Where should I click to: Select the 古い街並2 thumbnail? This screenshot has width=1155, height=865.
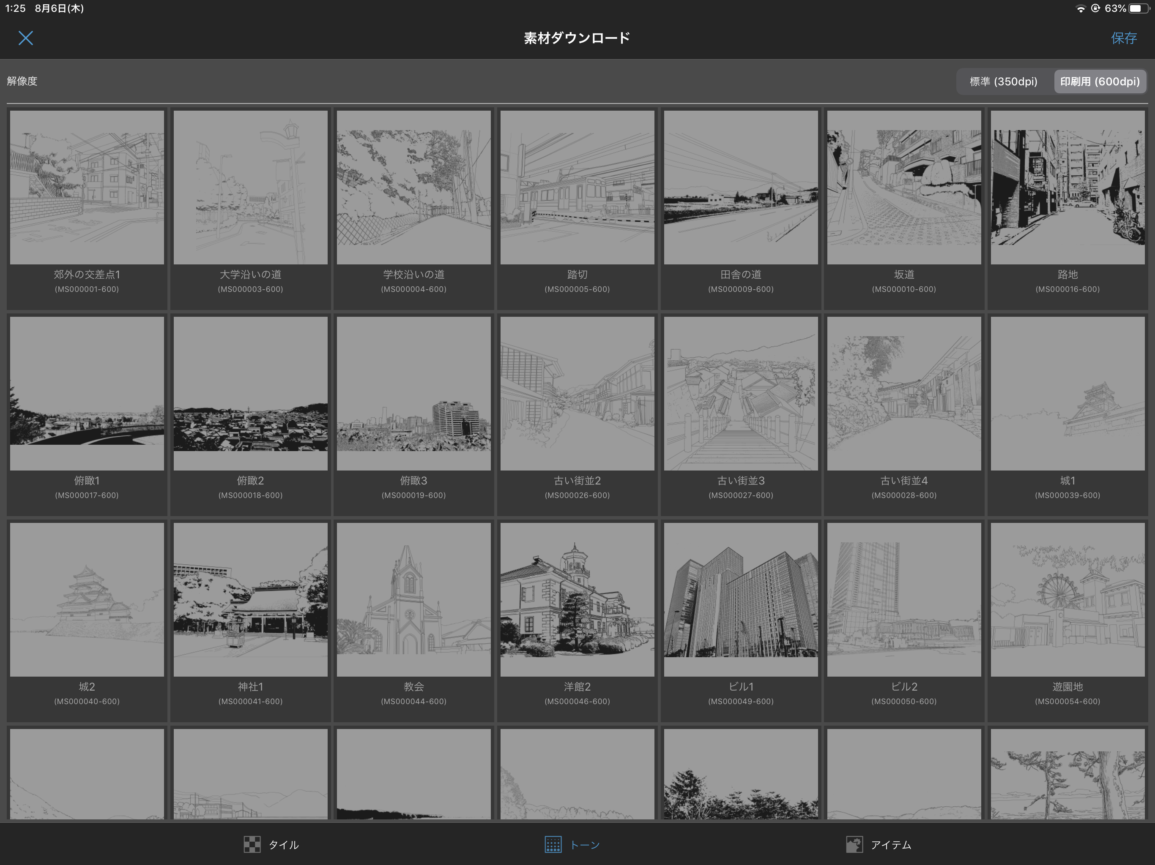pos(577,393)
